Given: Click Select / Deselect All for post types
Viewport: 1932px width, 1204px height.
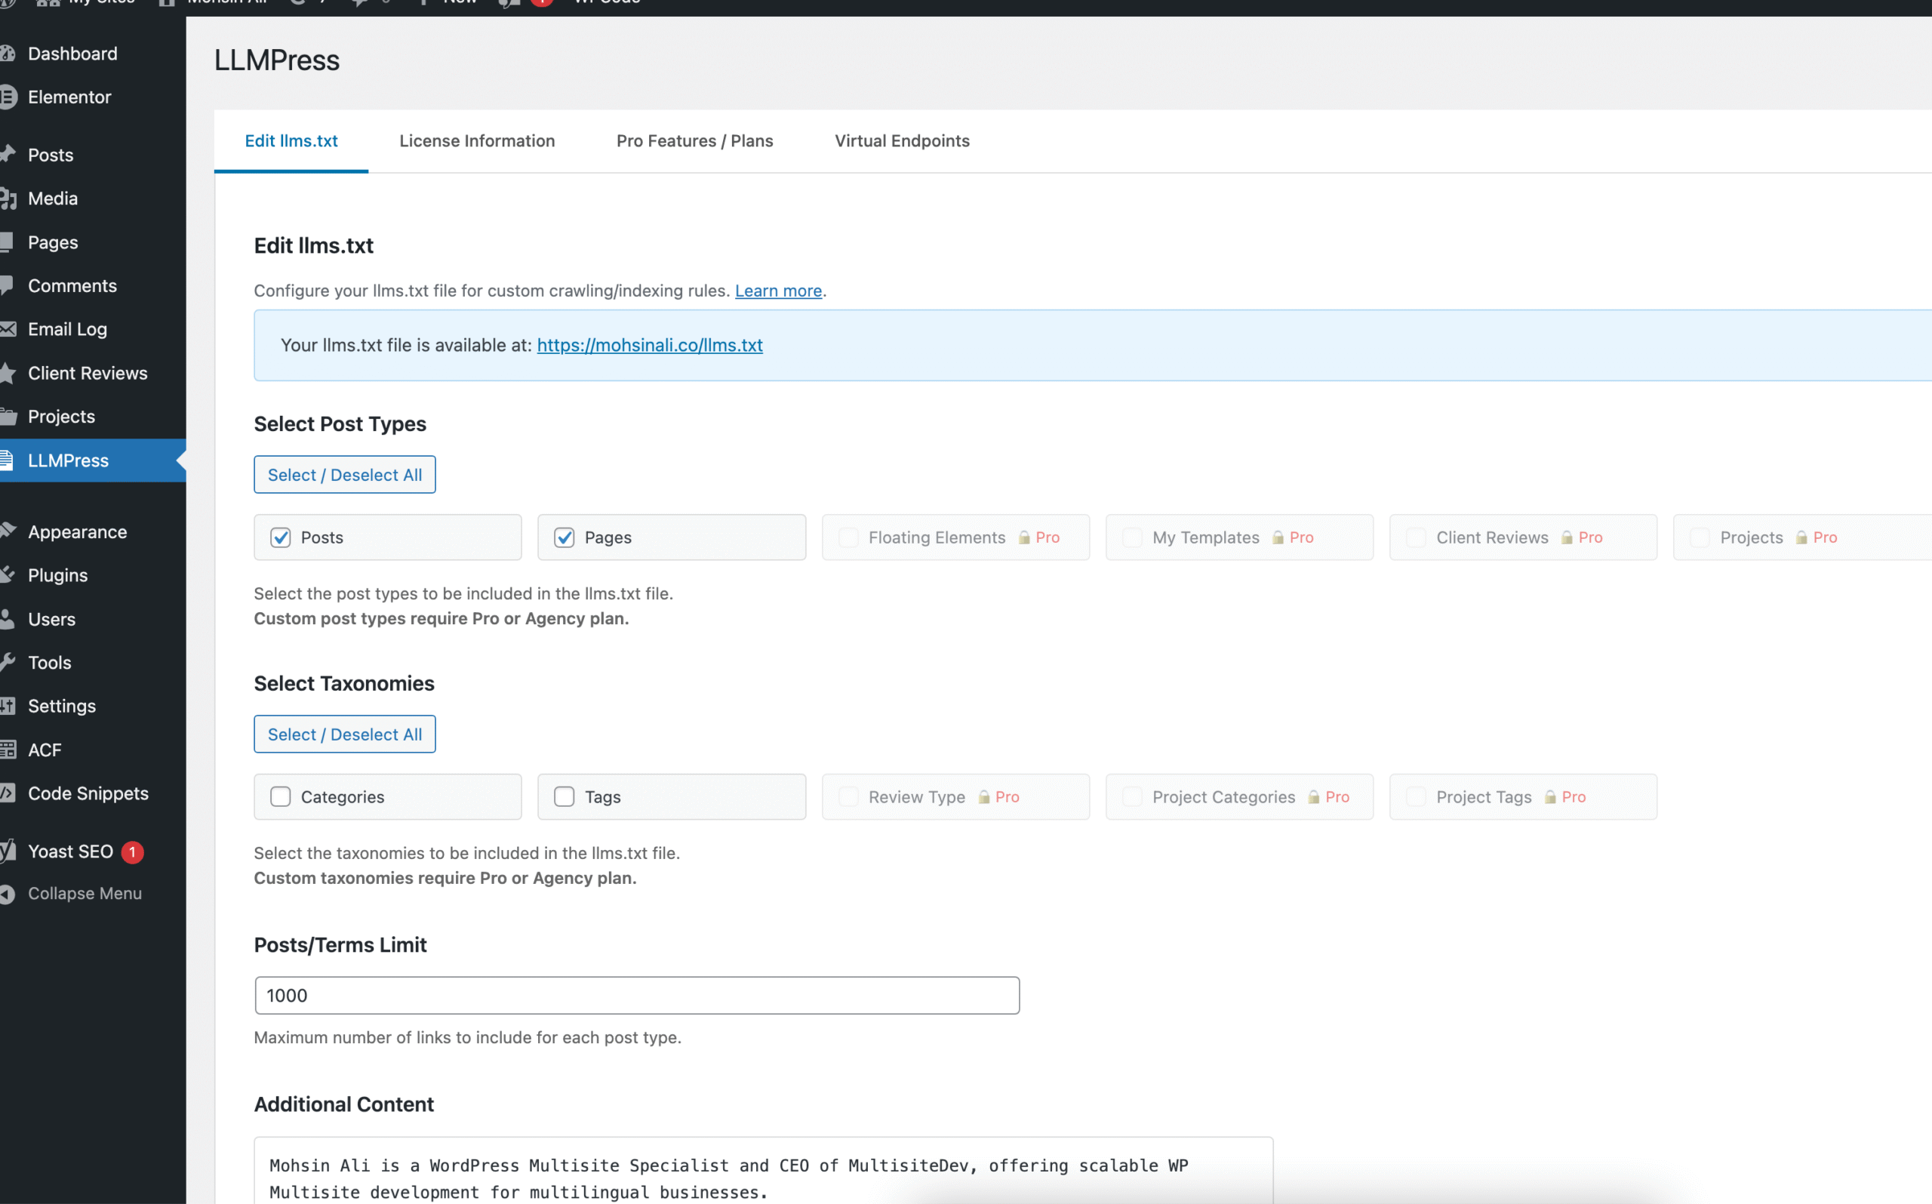Looking at the screenshot, I should (344, 474).
